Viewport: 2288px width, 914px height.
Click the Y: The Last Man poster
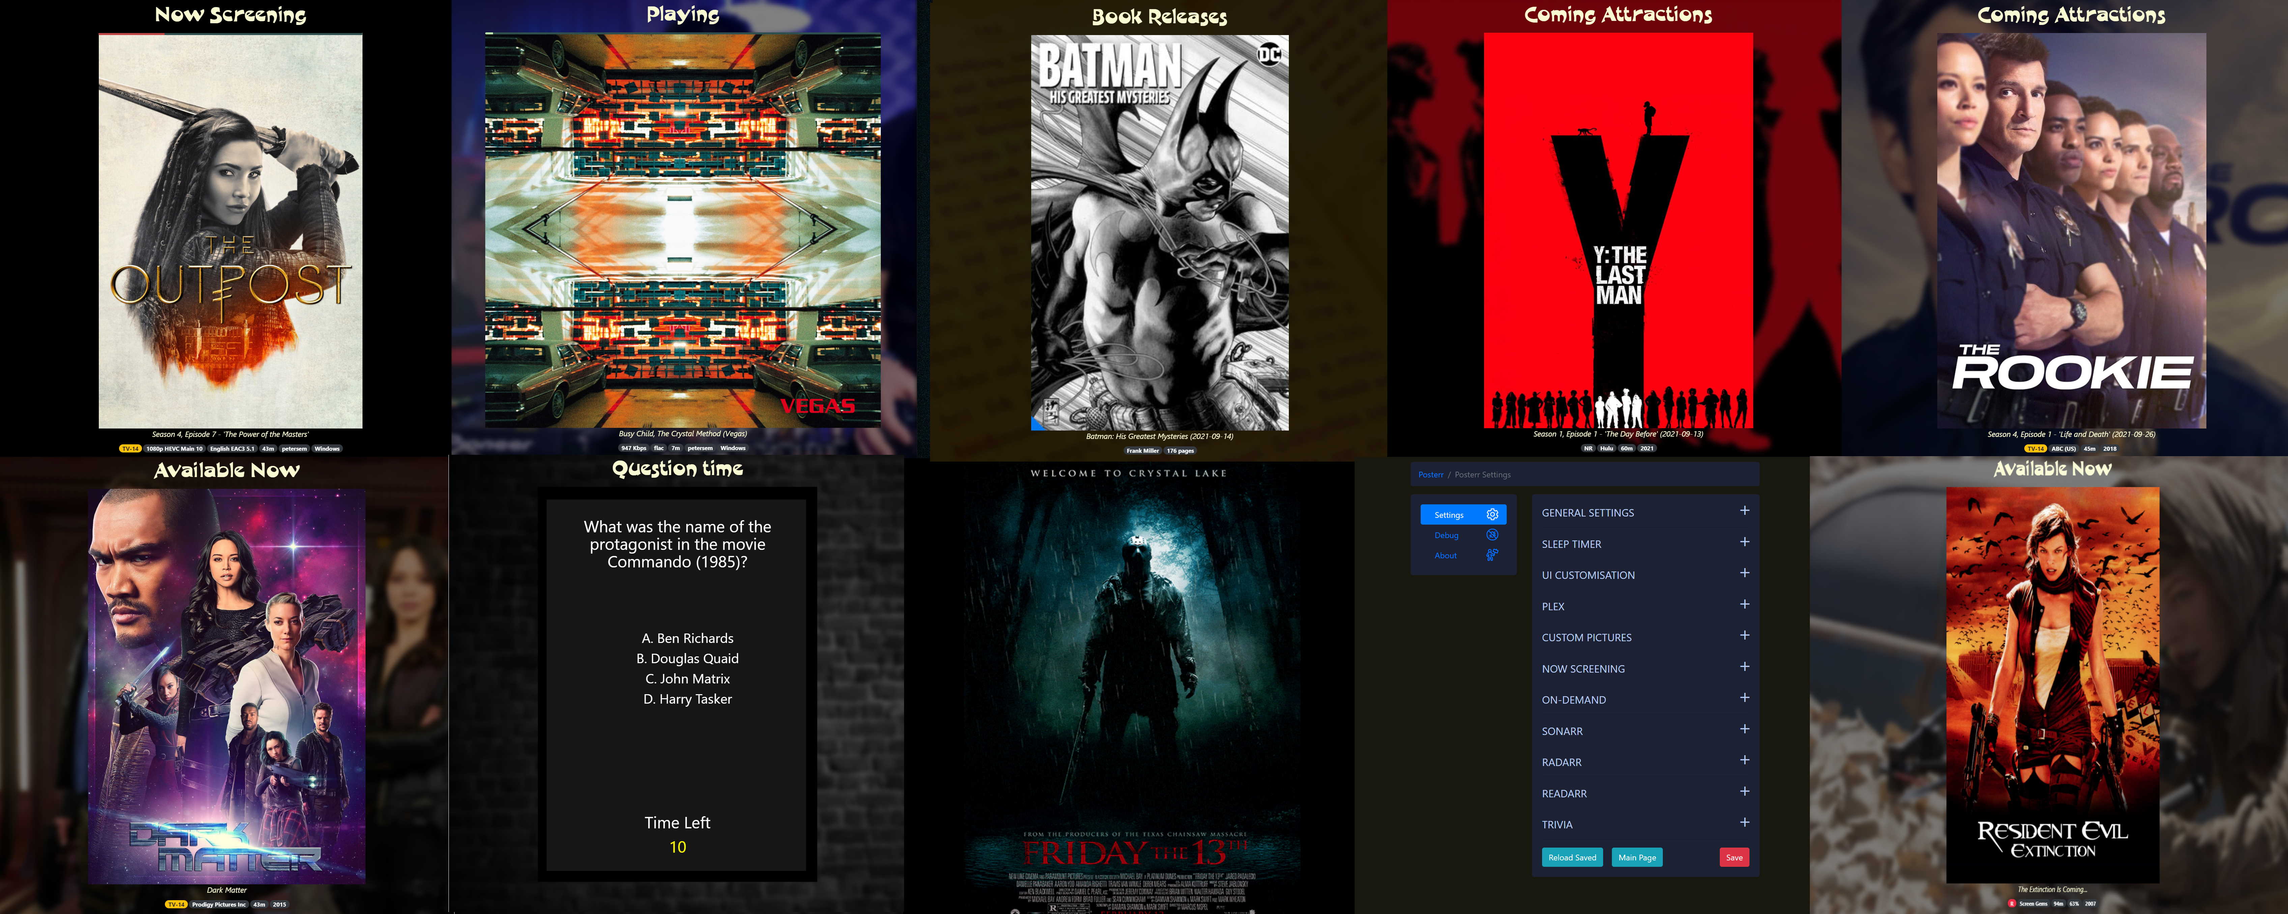[x=1618, y=231]
